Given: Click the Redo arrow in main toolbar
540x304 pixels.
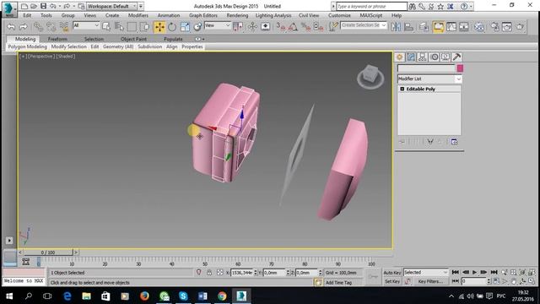Looking at the screenshot, I should [x=24, y=27].
